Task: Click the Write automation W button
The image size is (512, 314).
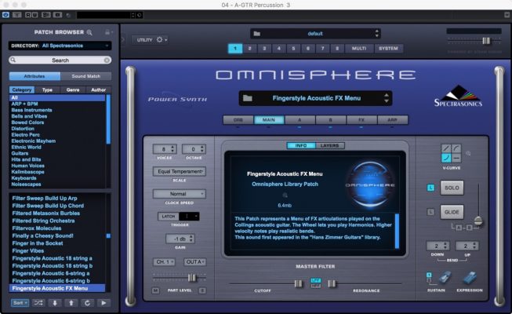Action: (x=34, y=15)
